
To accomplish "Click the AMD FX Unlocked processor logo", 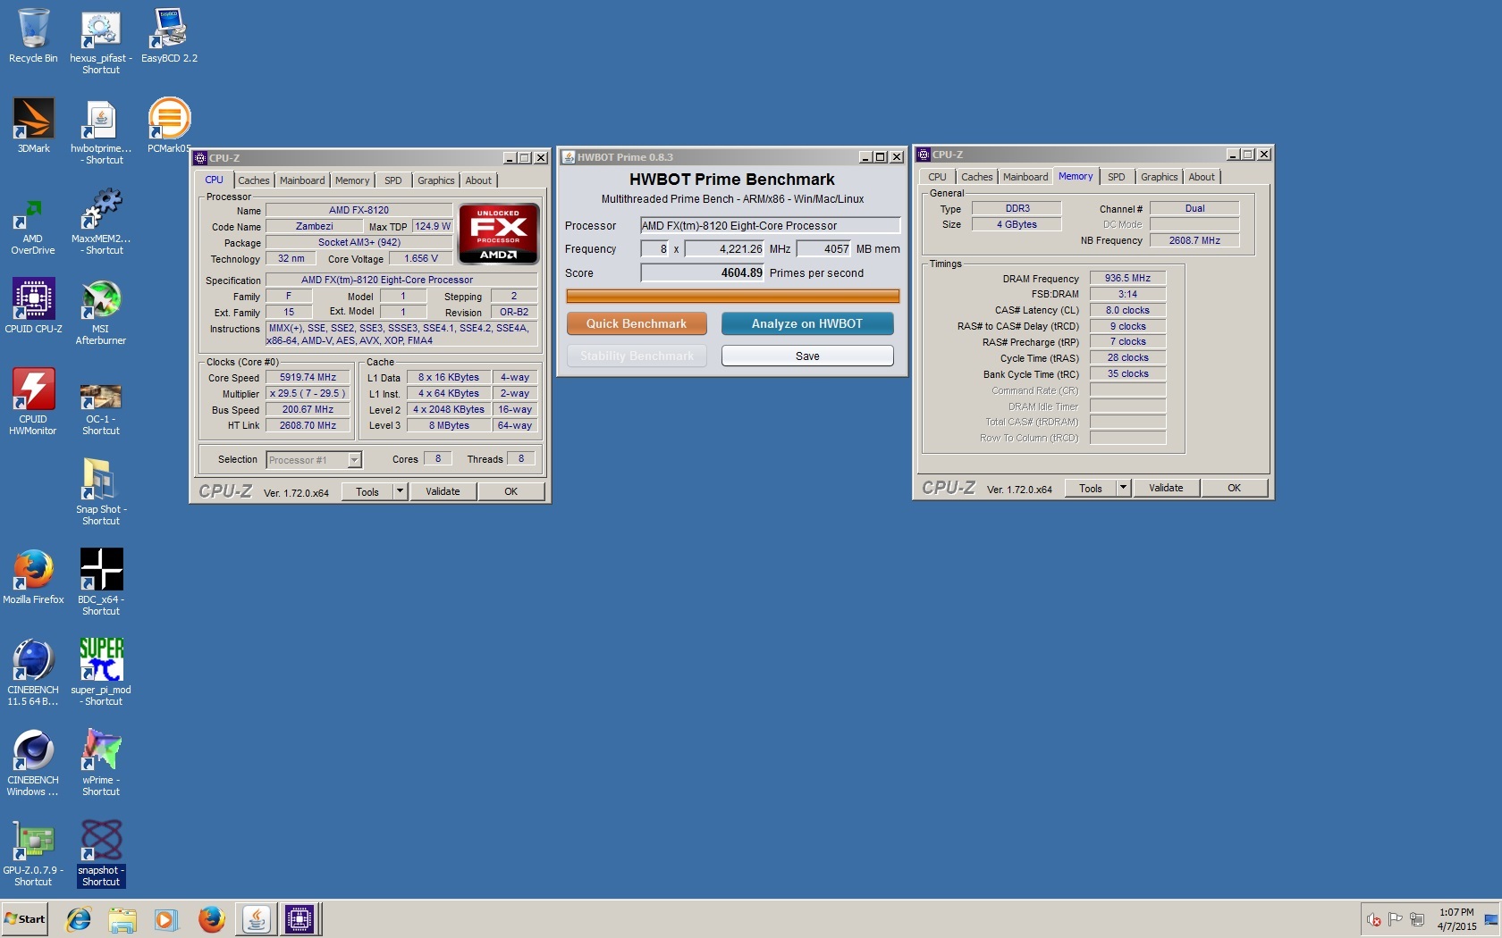I will coord(498,234).
